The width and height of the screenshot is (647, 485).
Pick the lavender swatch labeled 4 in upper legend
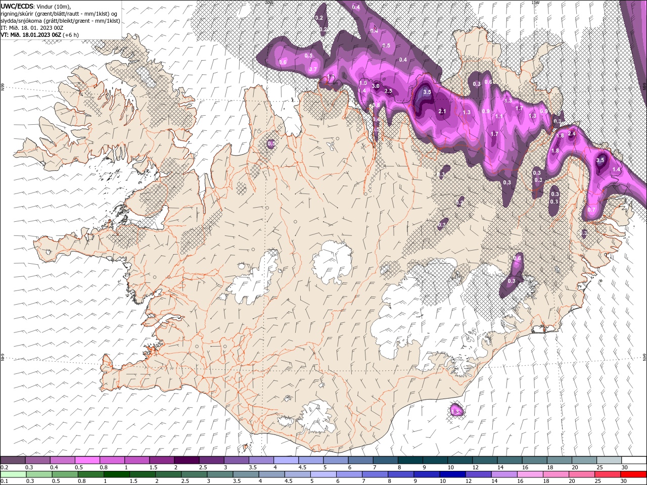[x=286, y=460]
